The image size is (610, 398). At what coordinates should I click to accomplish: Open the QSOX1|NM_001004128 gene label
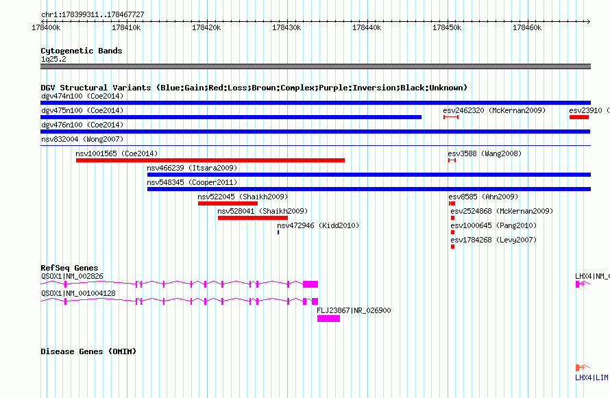tap(78, 293)
